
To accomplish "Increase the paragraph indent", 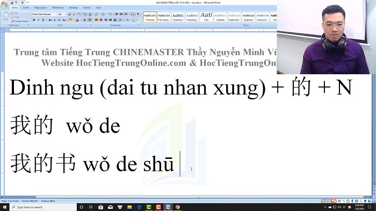I will click(x=121, y=14).
